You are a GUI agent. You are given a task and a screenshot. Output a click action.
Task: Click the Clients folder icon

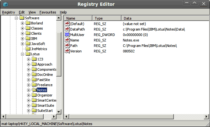28,33
